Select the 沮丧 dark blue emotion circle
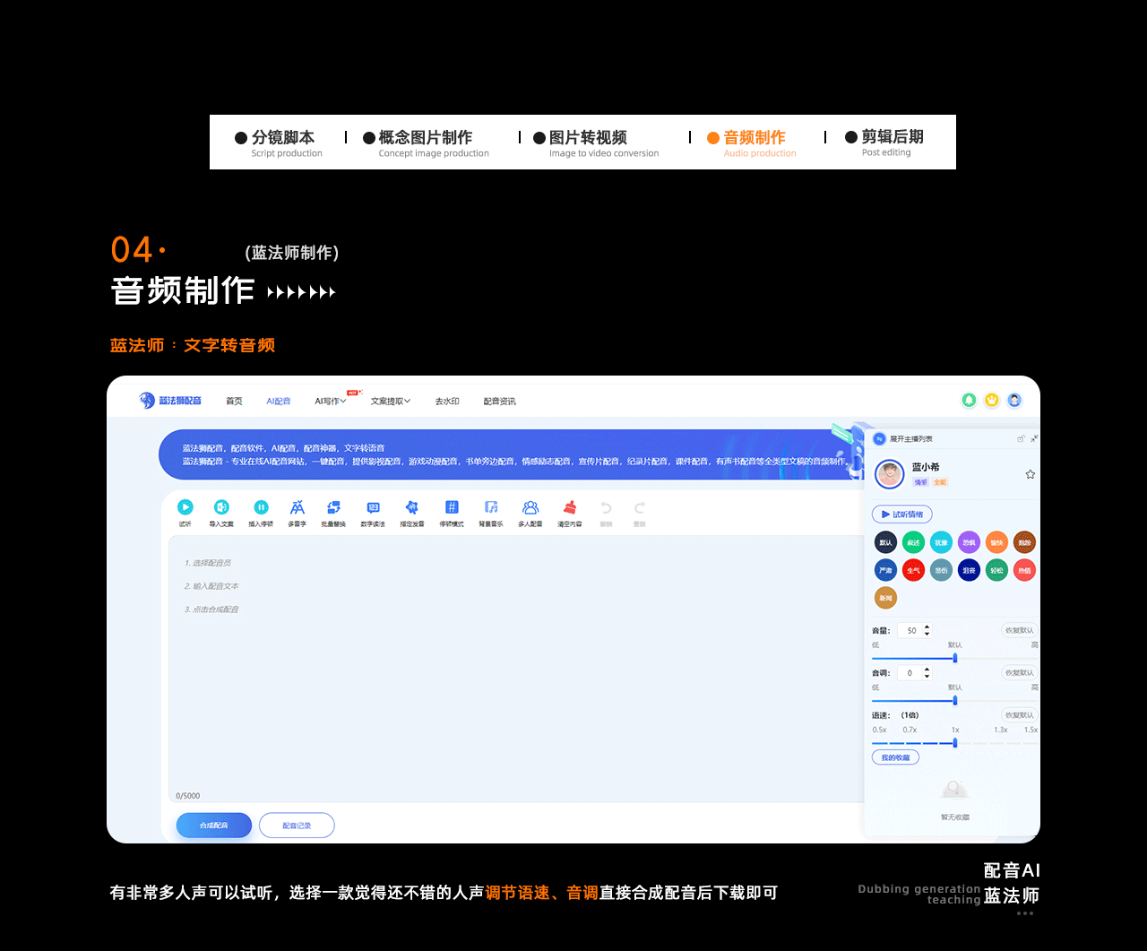The width and height of the screenshot is (1147, 951). (x=969, y=570)
